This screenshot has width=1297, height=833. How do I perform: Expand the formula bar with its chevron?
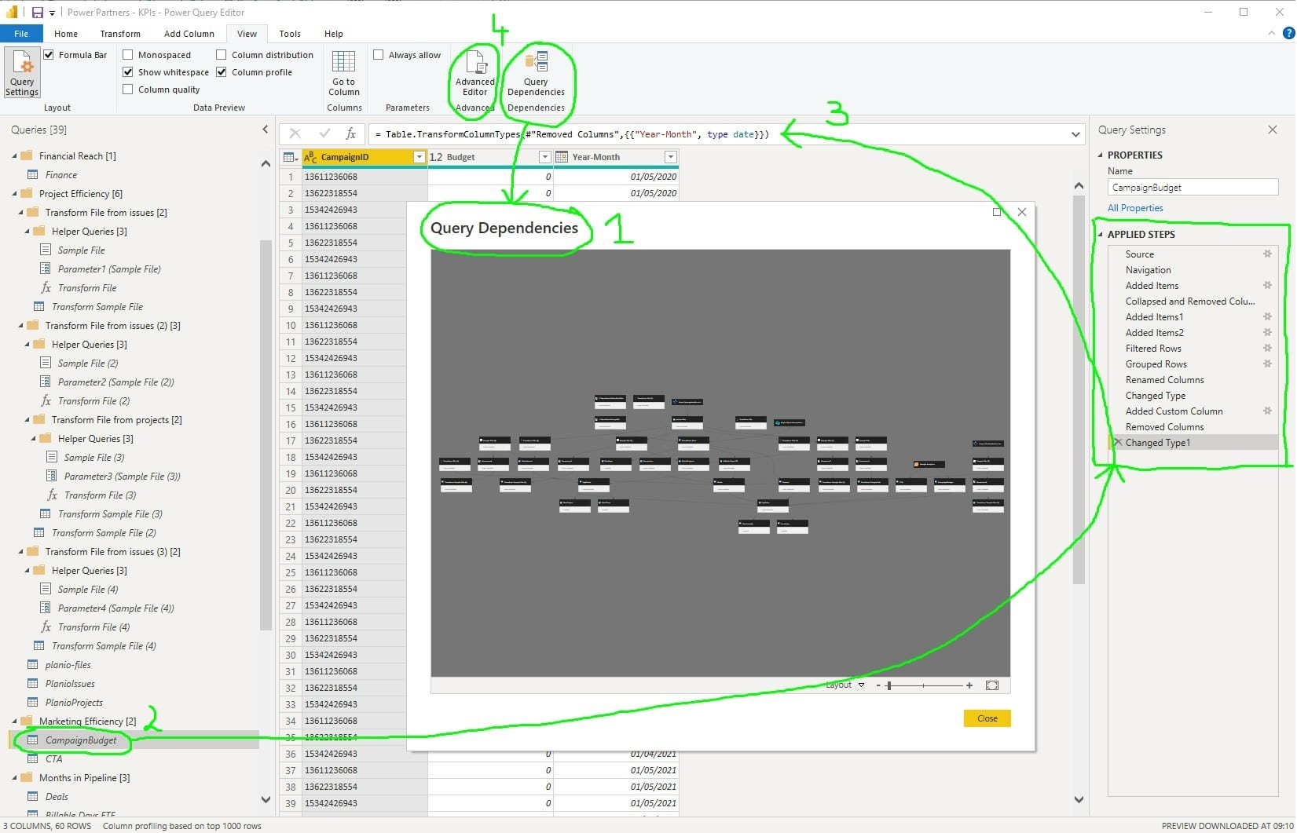click(x=1075, y=133)
